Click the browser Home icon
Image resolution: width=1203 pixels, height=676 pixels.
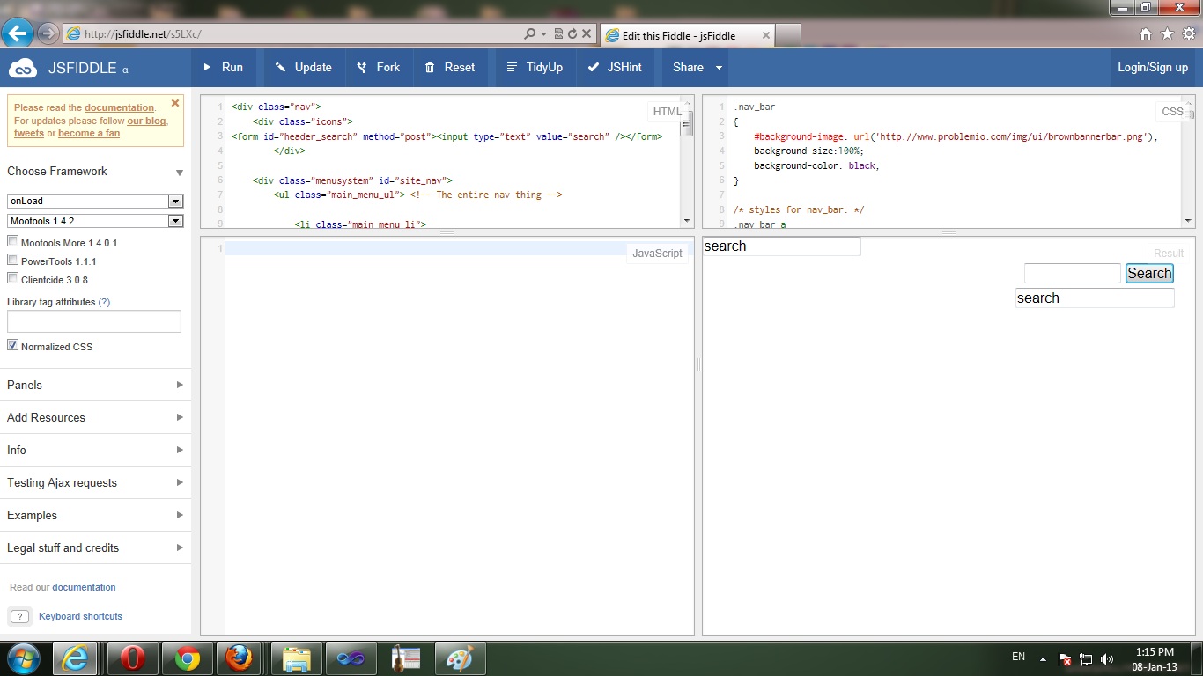tap(1146, 34)
